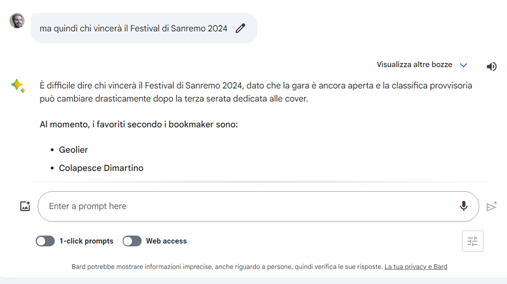Click the edit pencil icon on the prompt

(x=240, y=28)
